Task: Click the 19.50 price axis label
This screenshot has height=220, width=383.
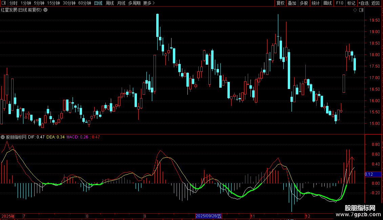Action: [375, 20]
